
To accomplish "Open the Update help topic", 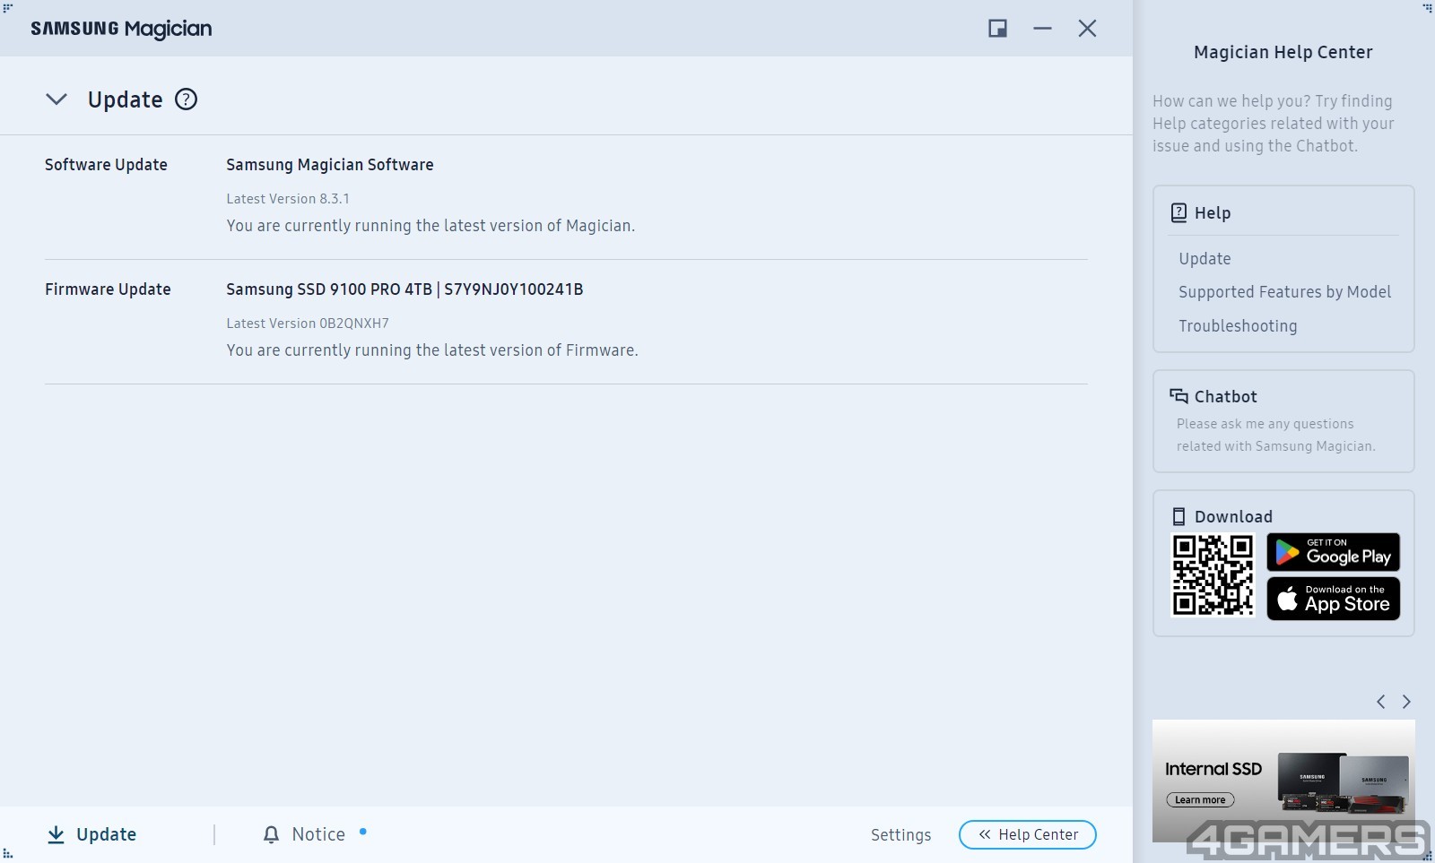I will (x=1205, y=259).
